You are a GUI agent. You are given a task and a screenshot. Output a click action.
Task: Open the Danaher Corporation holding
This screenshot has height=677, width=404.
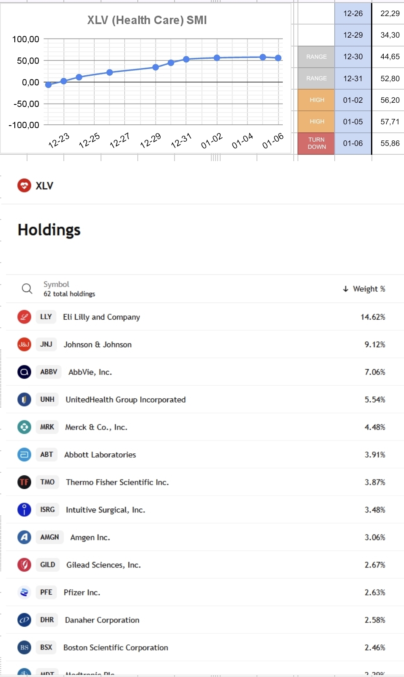tap(205, 620)
